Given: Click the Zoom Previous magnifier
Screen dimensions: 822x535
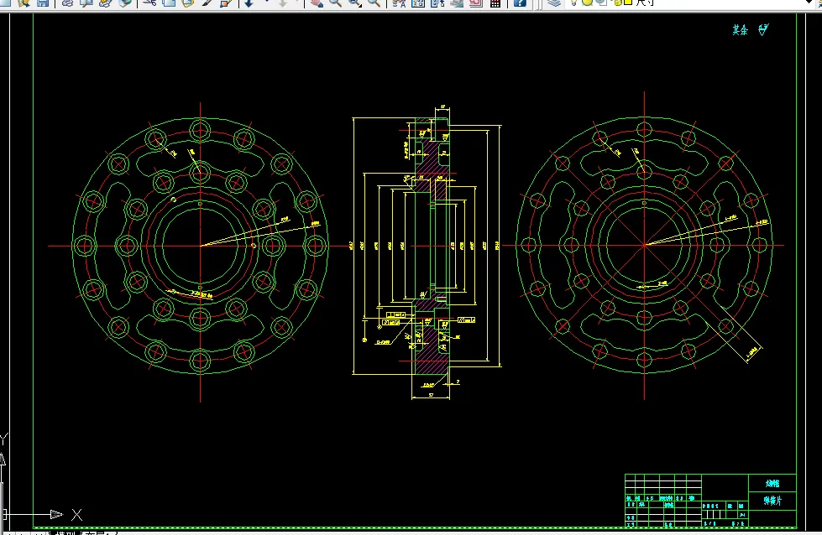Looking at the screenshot, I should pyautogui.click(x=374, y=3).
